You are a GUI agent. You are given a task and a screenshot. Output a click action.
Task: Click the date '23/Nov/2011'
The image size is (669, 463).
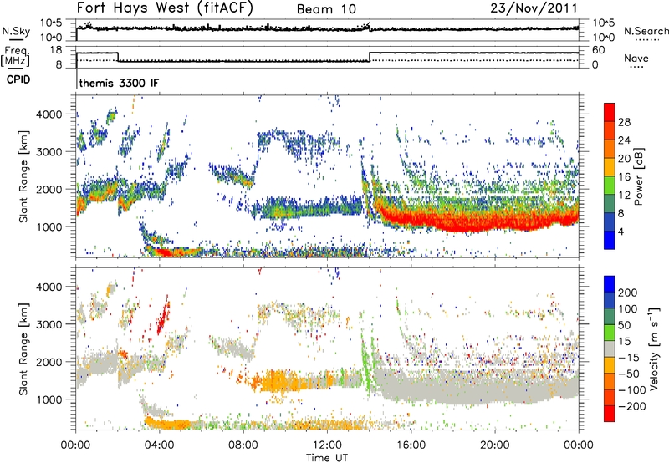[534, 8]
